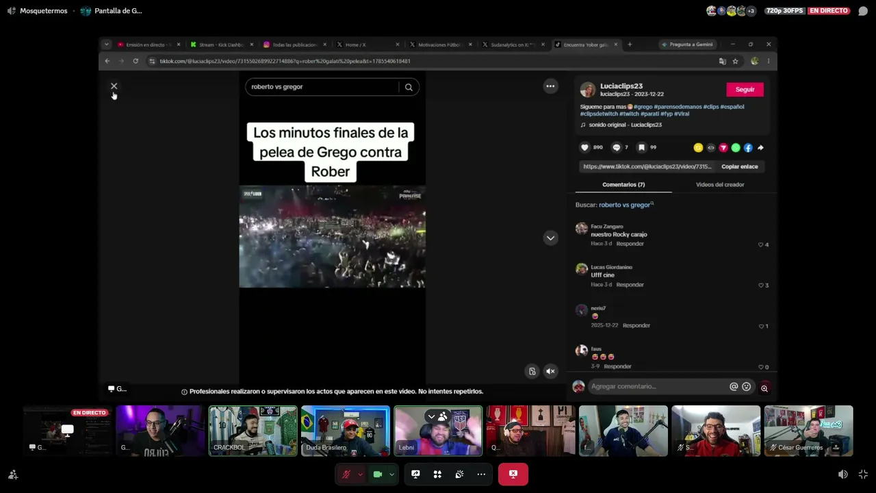This screenshot has height=493, width=876.
Task: Click the #grego hashtag
Action: tap(643, 107)
